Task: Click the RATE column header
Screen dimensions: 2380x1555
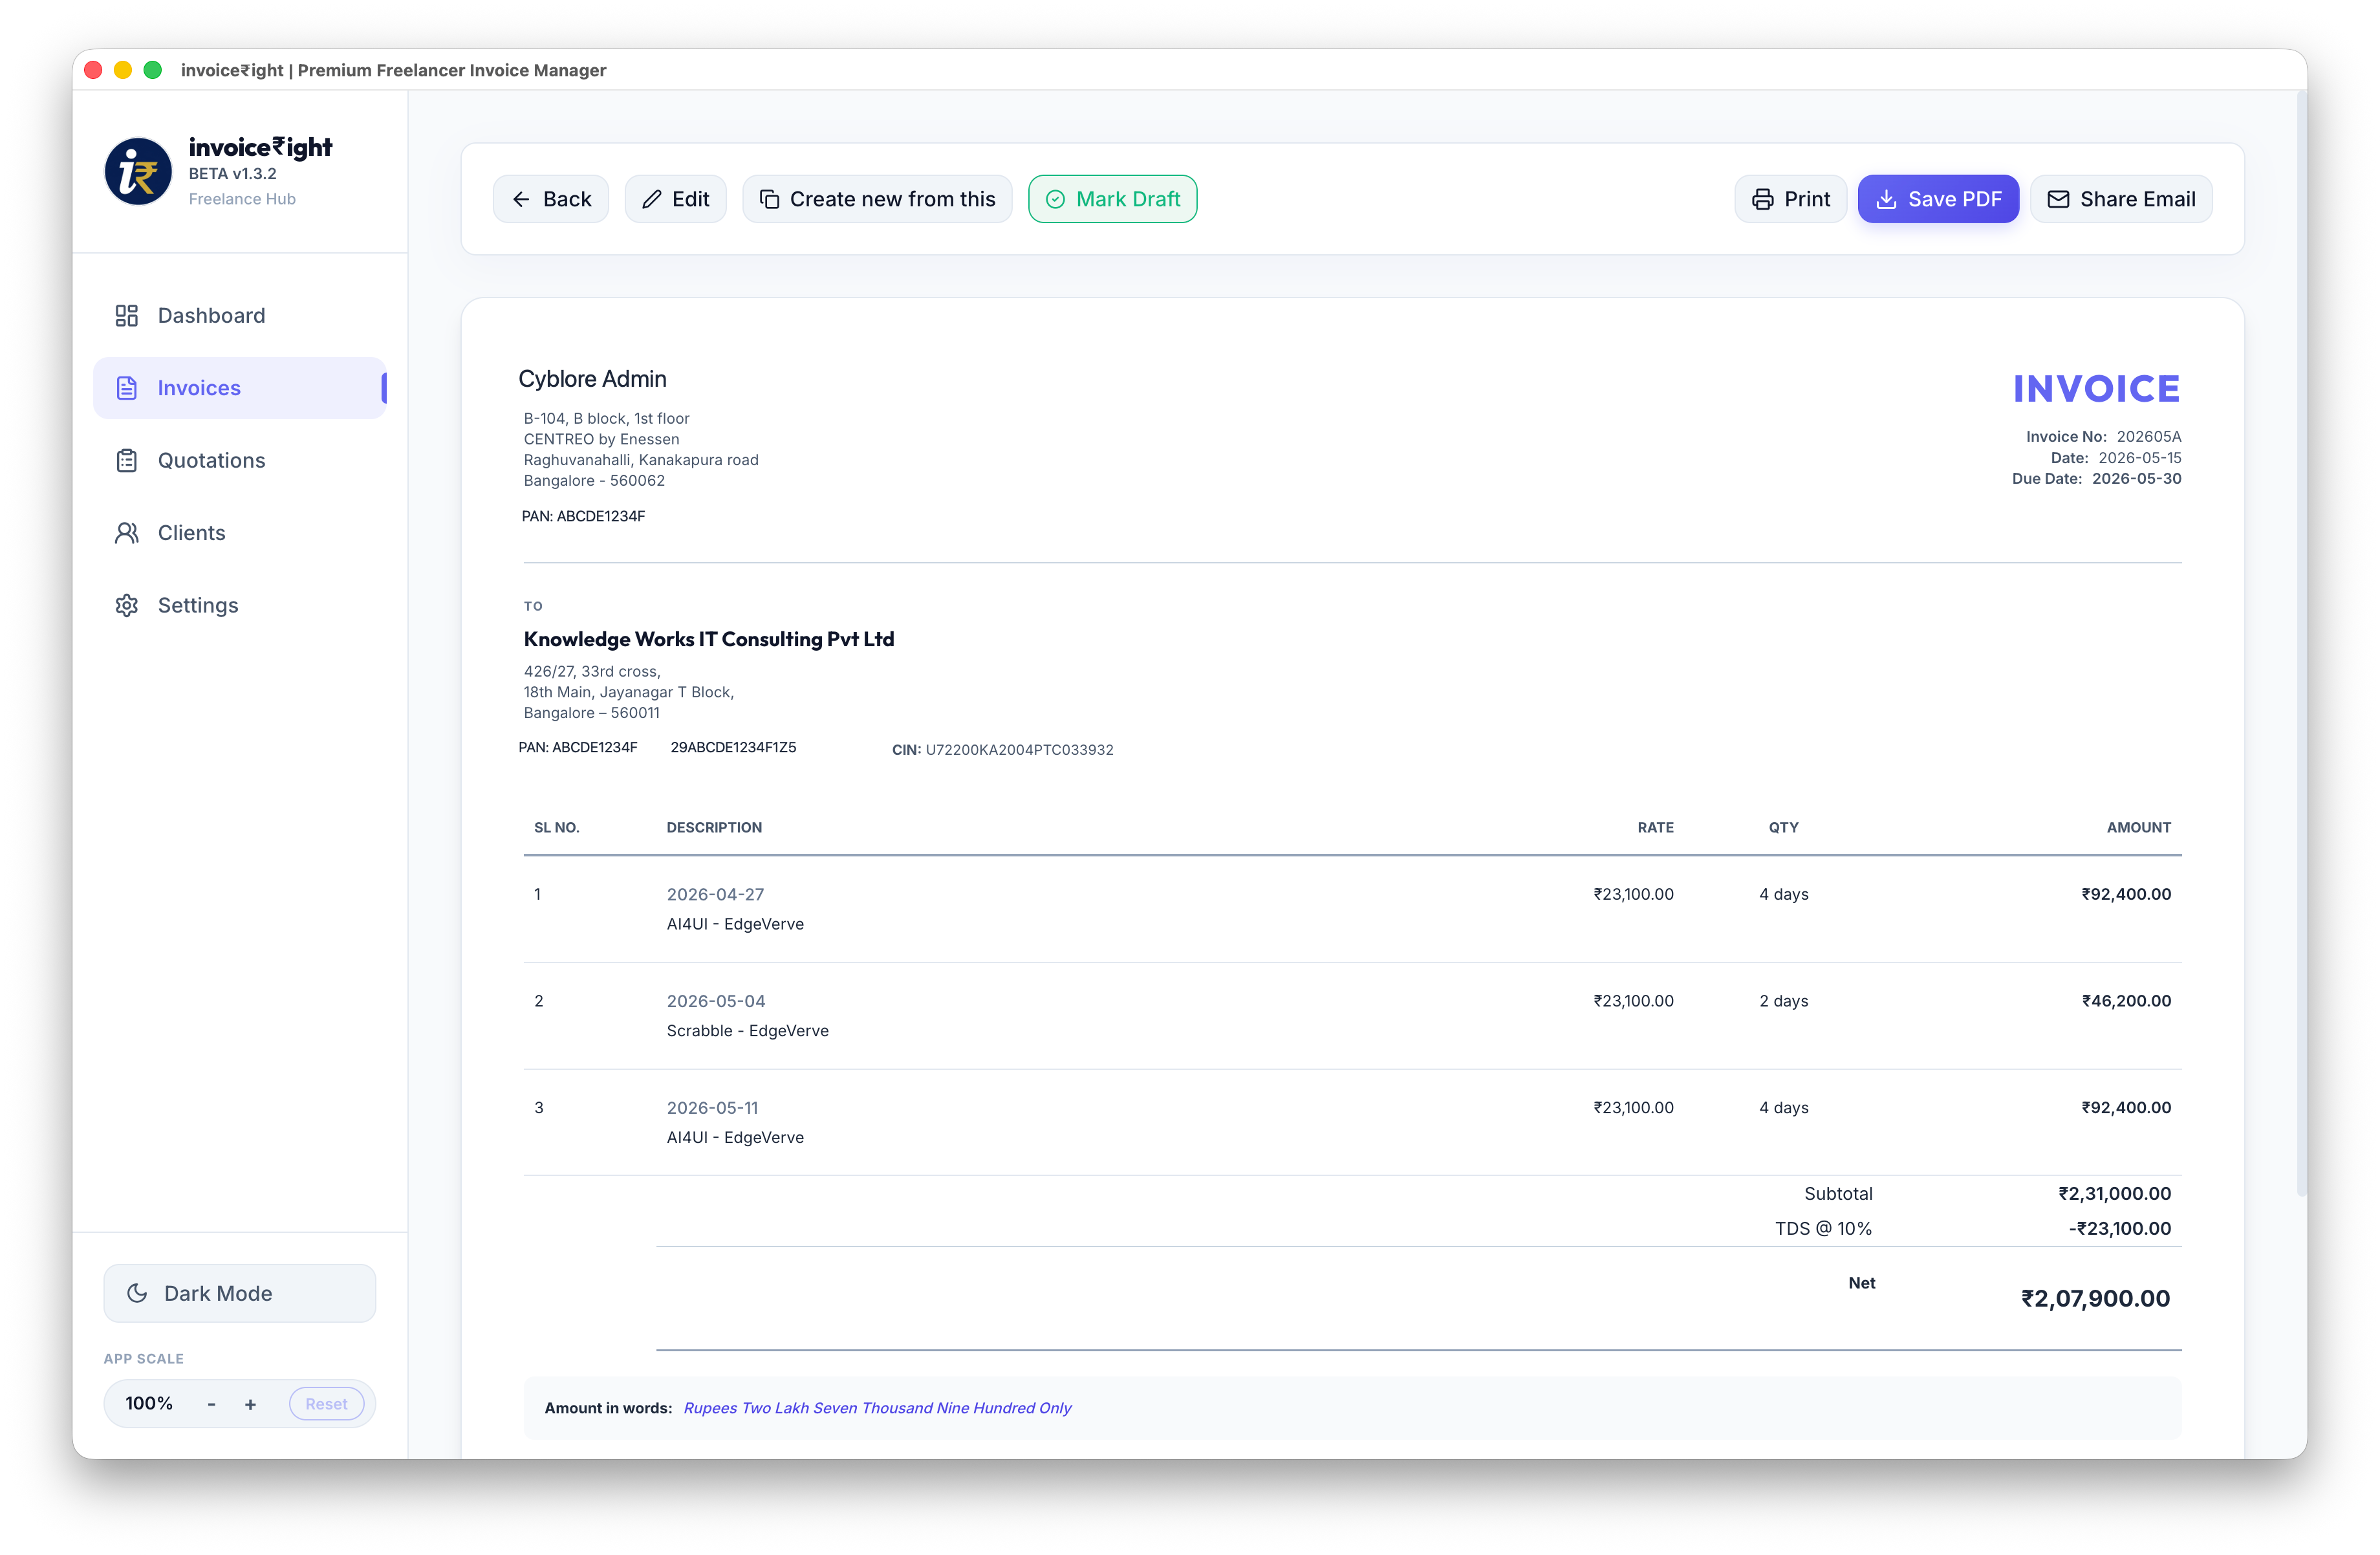Action: coord(1655,828)
